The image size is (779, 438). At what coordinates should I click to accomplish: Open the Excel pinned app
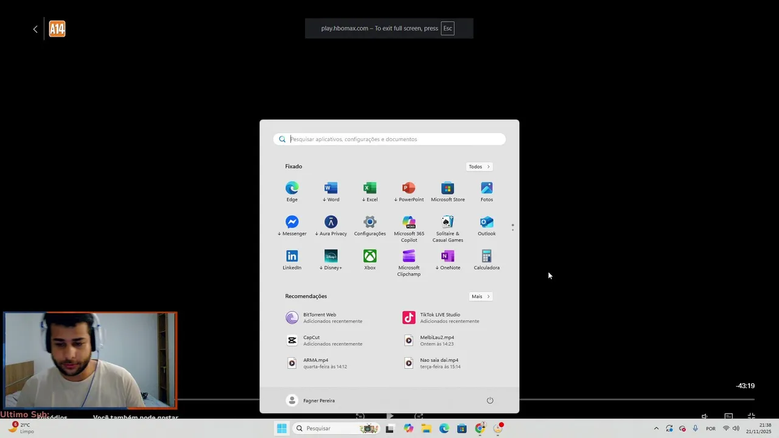point(370,192)
